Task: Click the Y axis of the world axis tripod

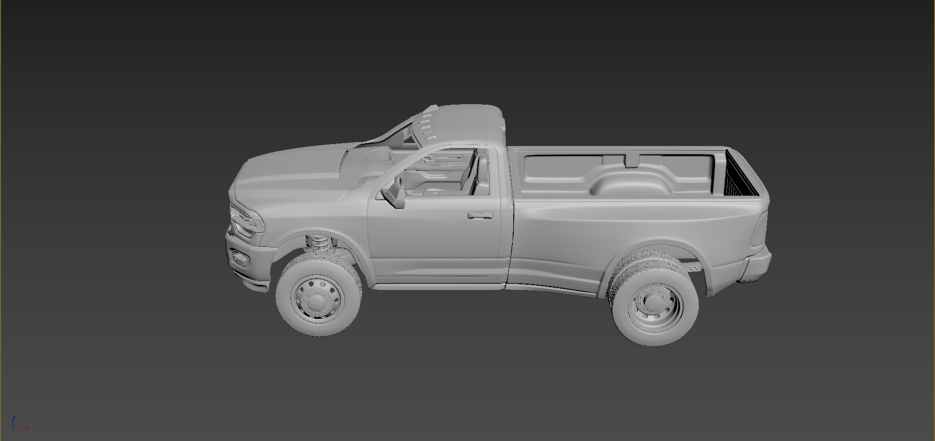Action: tap(15, 424)
